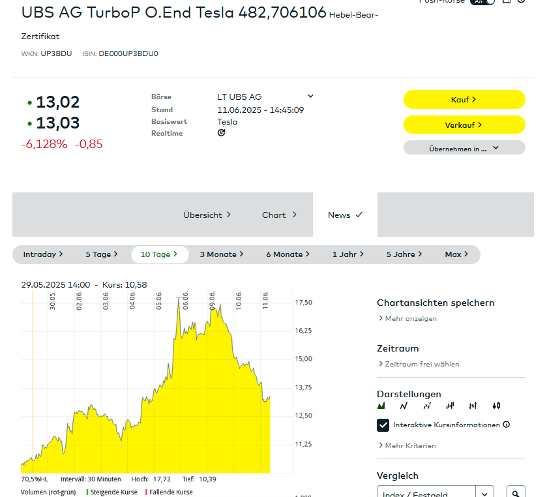Select the Max time range
This screenshot has height=497, width=547.
tap(456, 254)
